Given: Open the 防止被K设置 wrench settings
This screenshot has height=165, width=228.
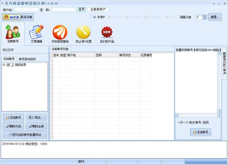Looking at the screenshot, I should point(83,34).
